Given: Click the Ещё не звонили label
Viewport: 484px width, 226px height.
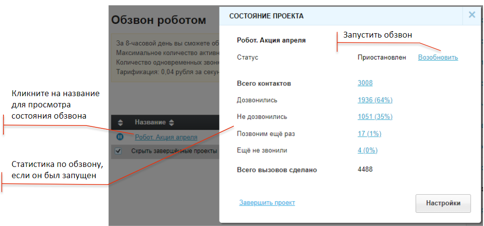Looking at the screenshot, I should 262,151.
